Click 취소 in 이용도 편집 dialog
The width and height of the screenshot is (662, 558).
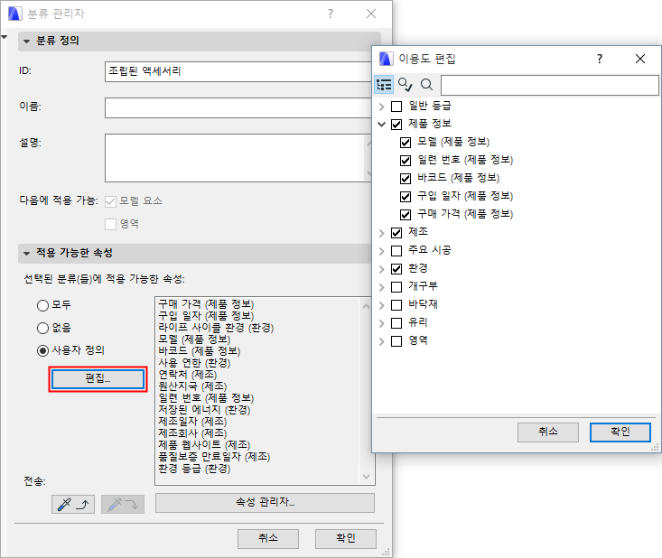pos(548,432)
